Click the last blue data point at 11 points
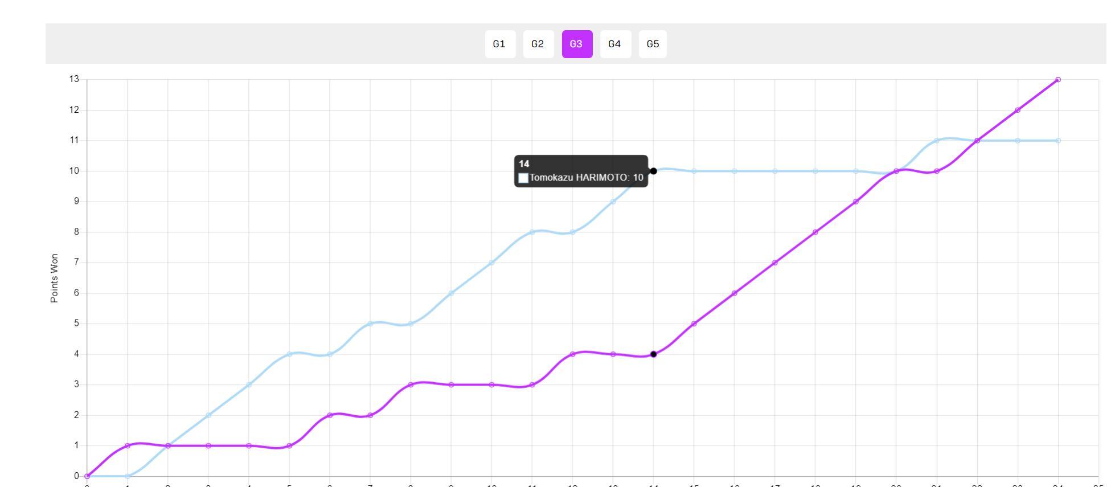The image size is (1119, 487). (1057, 141)
